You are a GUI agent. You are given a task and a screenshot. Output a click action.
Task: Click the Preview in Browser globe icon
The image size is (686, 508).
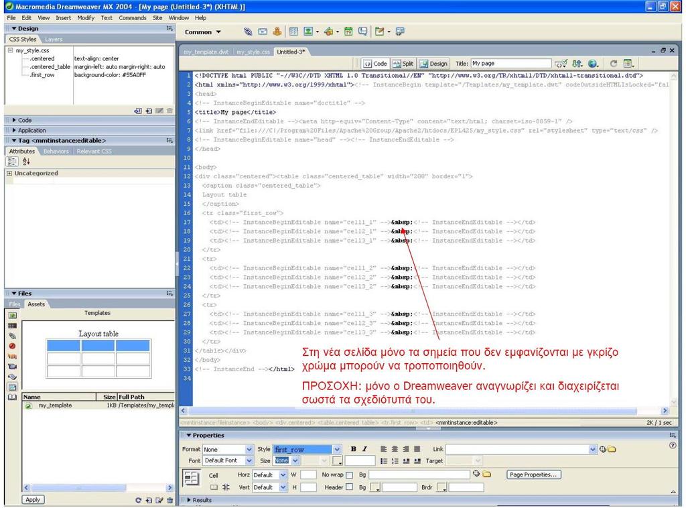[593, 64]
